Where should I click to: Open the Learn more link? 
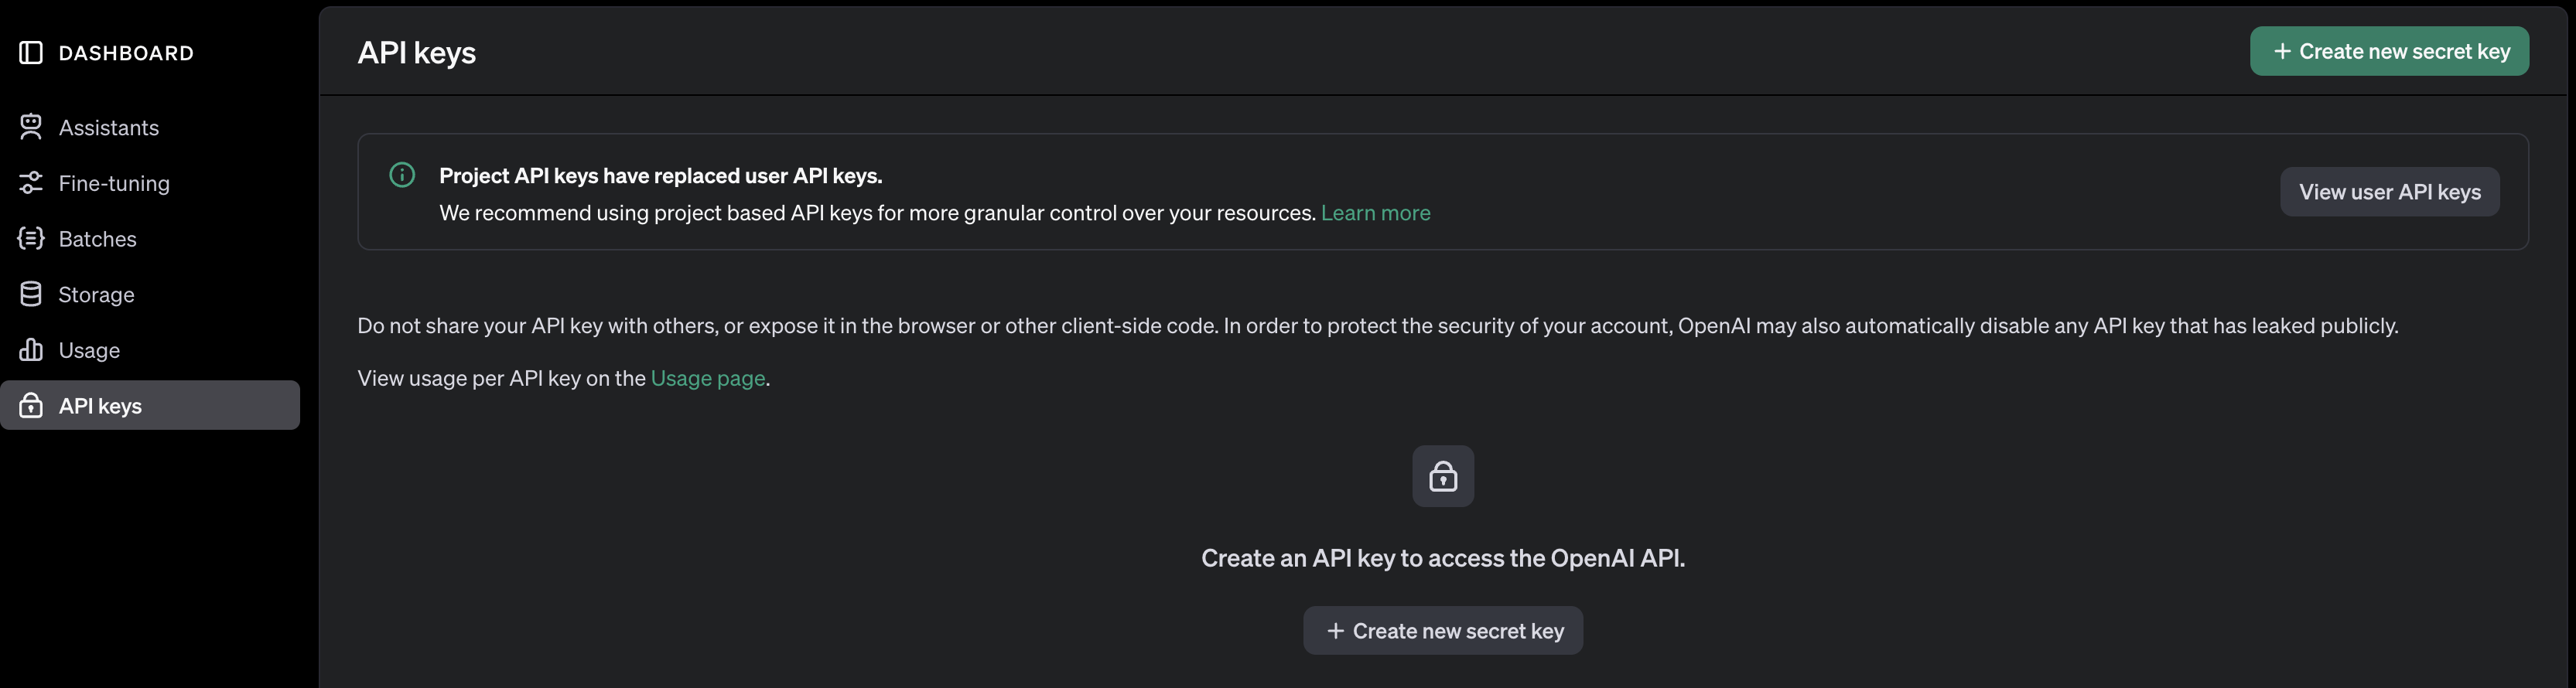pos(1375,213)
